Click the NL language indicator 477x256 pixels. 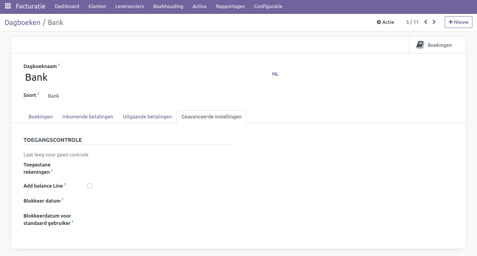275,74
